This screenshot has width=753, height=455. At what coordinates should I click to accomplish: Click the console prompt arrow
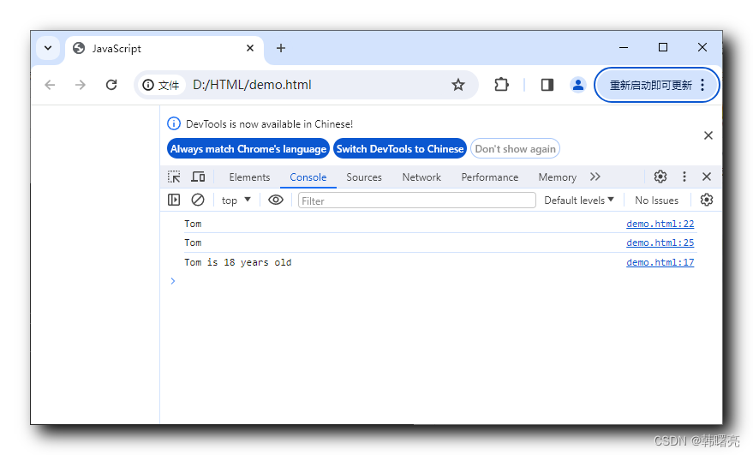pos(173,281)
